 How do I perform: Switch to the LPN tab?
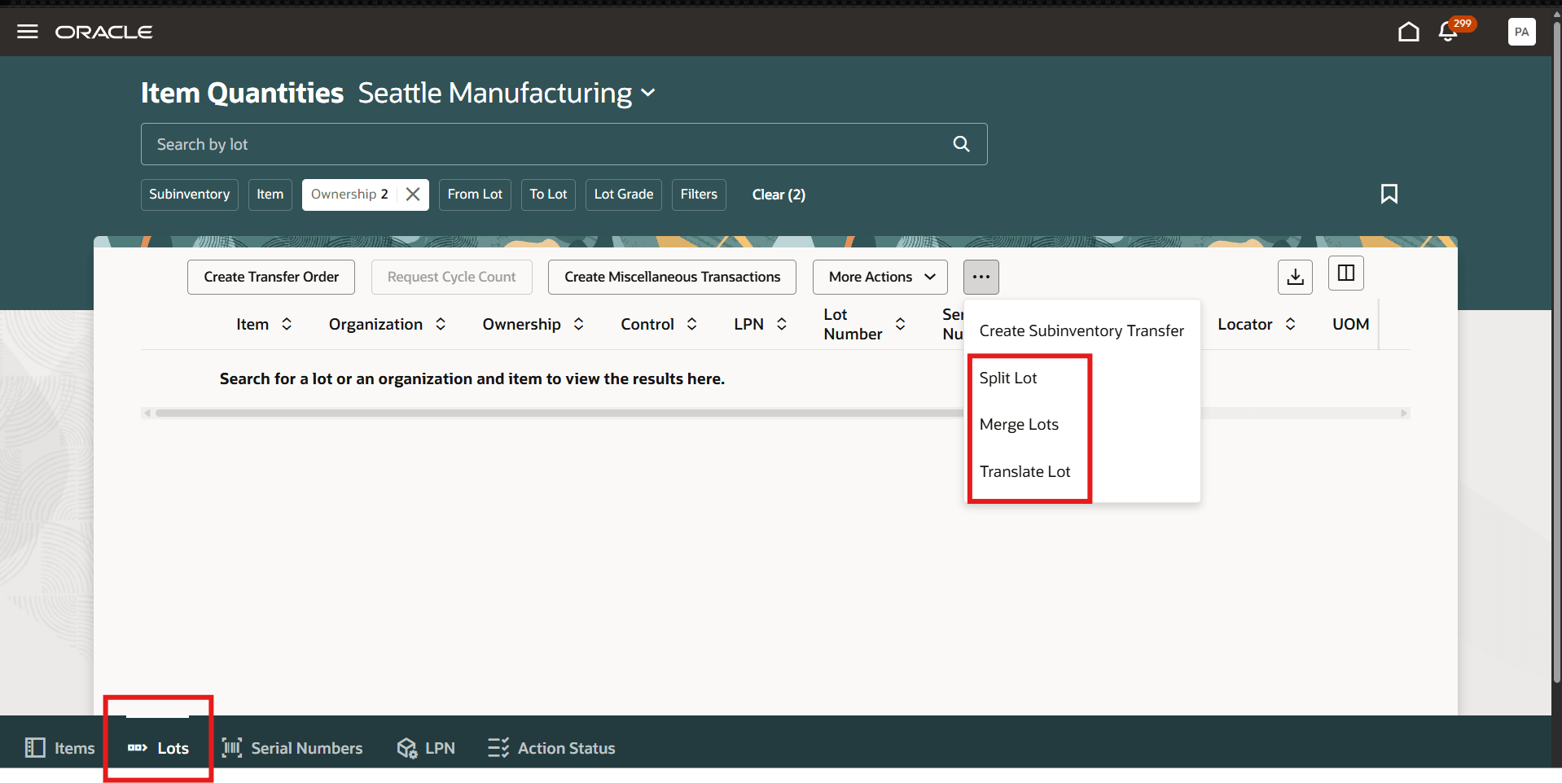point(426,747)
